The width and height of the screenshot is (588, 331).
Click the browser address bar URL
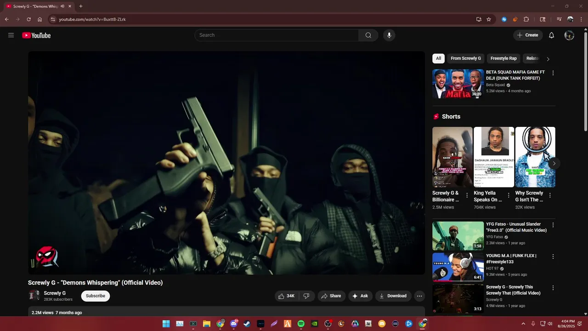point(92,19)
